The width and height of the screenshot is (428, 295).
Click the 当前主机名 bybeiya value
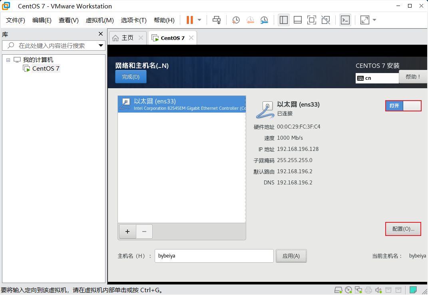[x=417, y=256]
